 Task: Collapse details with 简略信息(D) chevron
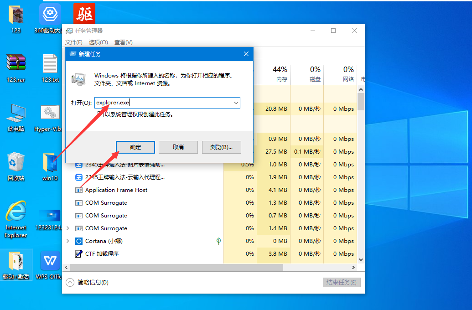[70, 282]
